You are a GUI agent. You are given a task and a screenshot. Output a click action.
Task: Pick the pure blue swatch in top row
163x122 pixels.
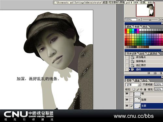pos(135,30)
